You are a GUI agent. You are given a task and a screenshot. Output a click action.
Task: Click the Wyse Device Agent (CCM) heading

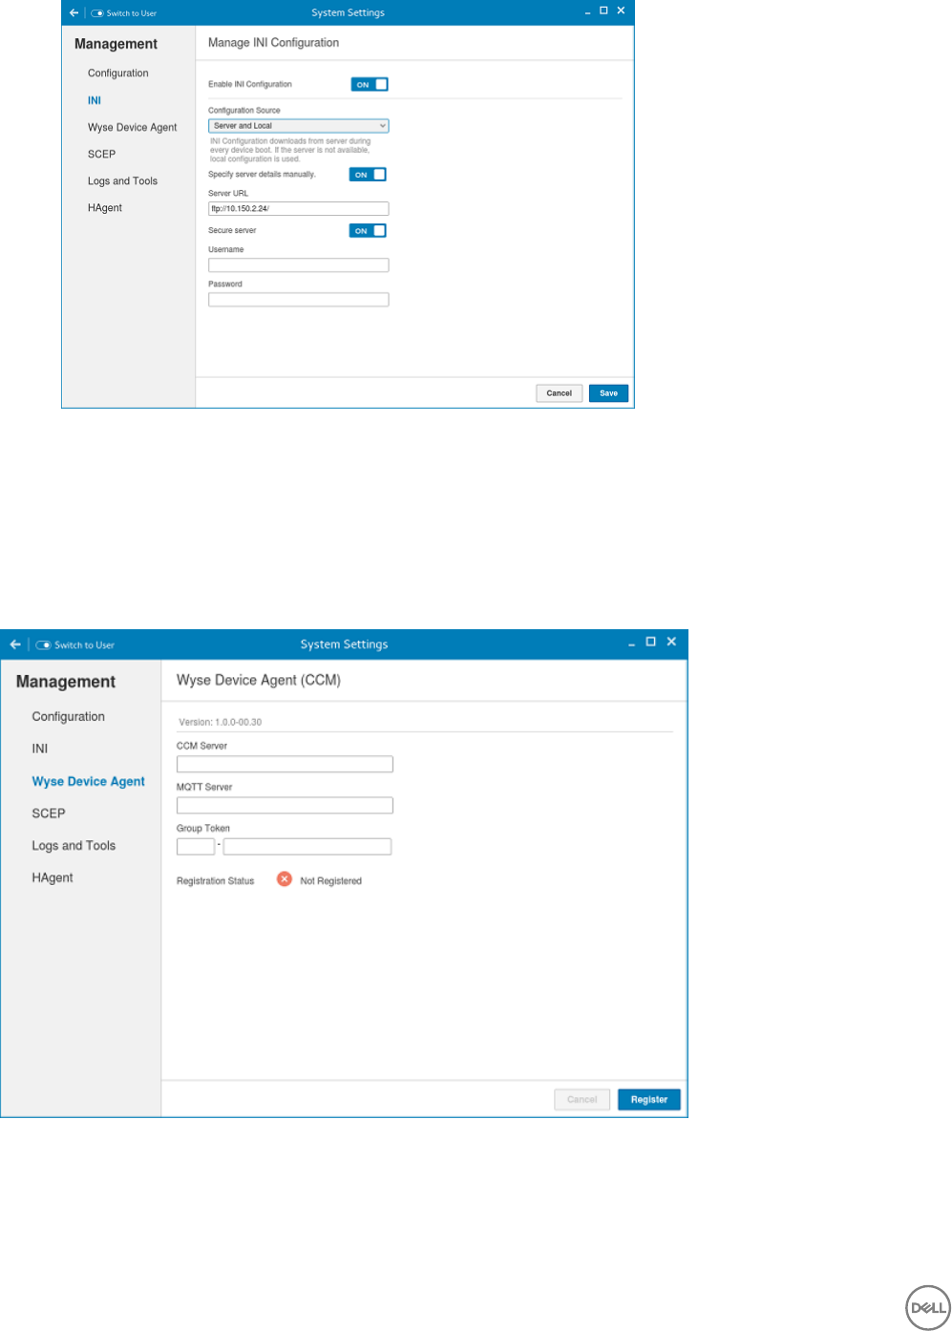tap(259, 681)
